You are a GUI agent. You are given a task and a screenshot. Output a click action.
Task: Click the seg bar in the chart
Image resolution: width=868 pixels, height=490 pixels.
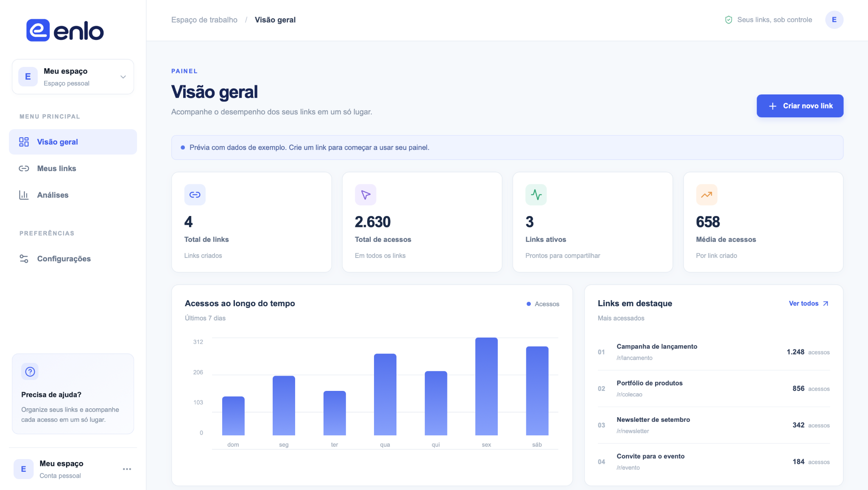(x=284, y=406)
